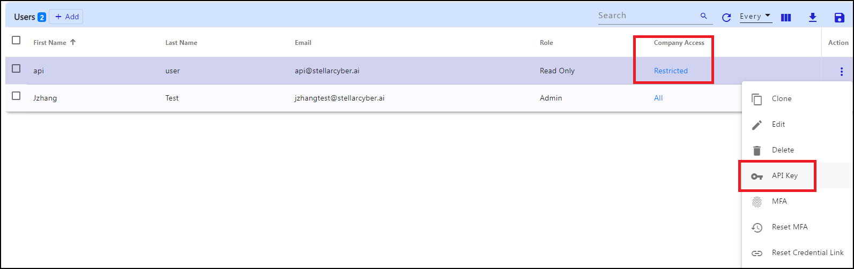This screenshot has width=854, height=269.
Task: Click the save floppy disk icon
Action: click(840, 17)
